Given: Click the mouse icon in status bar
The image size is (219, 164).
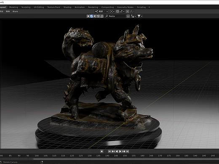Looking at the screenshot, I should pos(42,162).
